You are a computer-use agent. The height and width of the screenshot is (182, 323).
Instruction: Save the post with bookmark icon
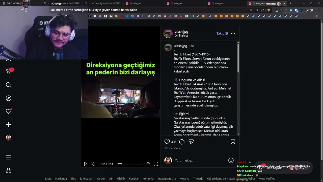pyautogui.click(x=233, y=142)
